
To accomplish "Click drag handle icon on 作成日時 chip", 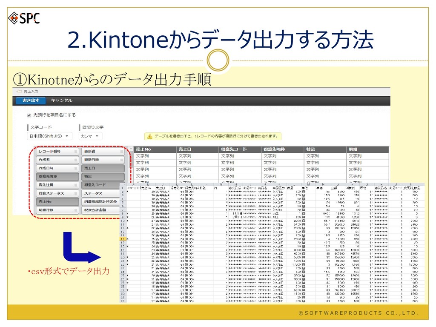I will point(76,168).
